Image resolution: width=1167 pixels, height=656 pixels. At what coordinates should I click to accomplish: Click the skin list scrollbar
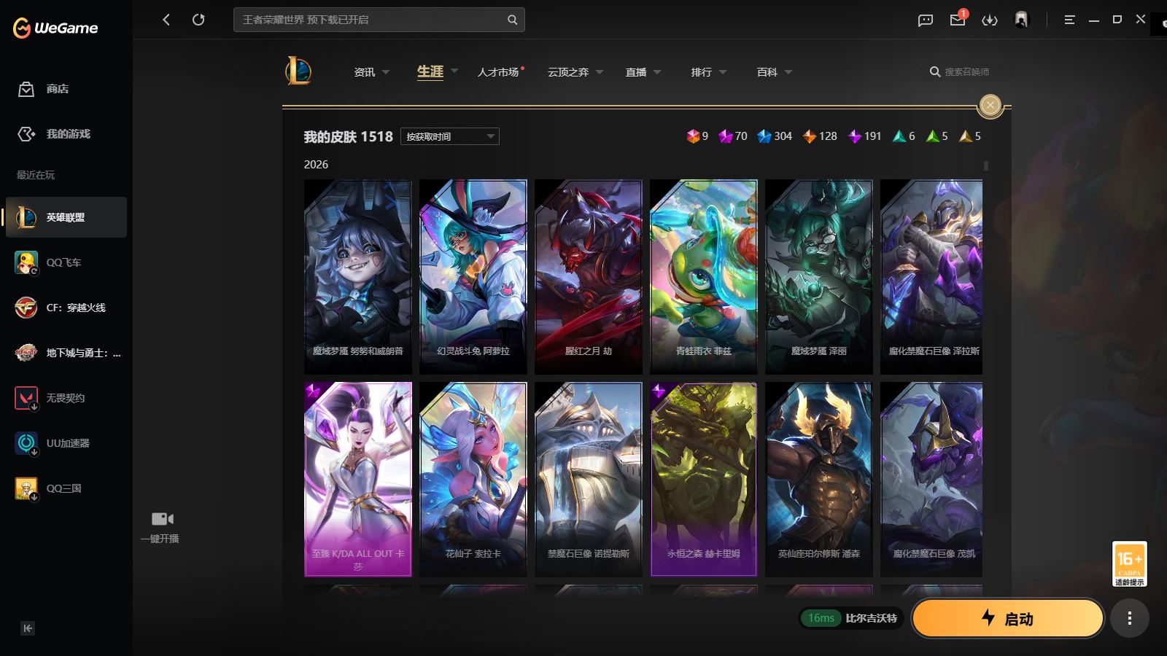coord(986,166)
